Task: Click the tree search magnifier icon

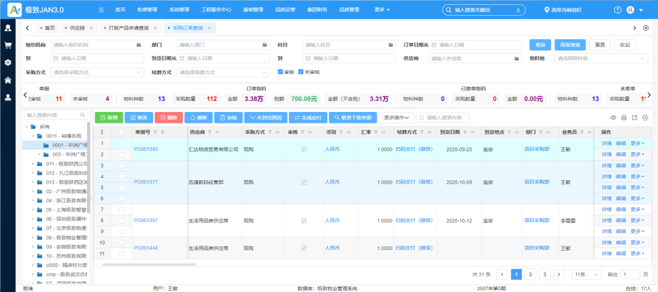Action: (x=82, y=114)
